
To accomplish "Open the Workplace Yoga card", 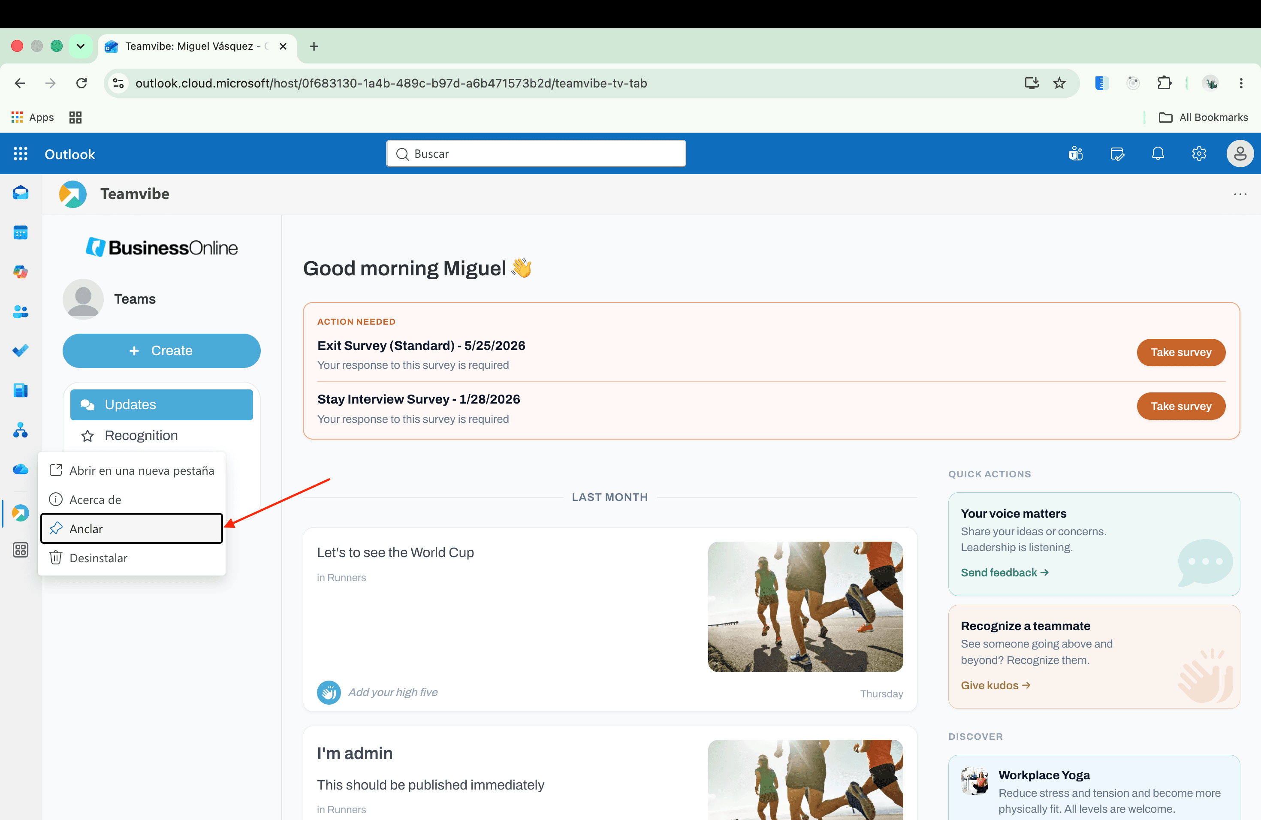I will click(1094, 787).
